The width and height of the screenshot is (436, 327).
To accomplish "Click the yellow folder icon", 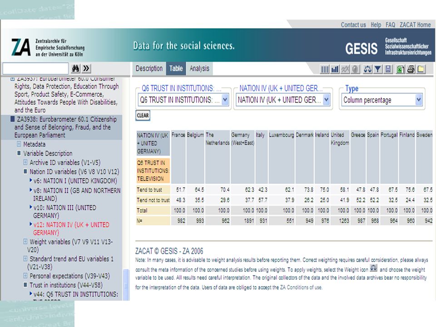I will pyautogui.click(x=421, y=69).
